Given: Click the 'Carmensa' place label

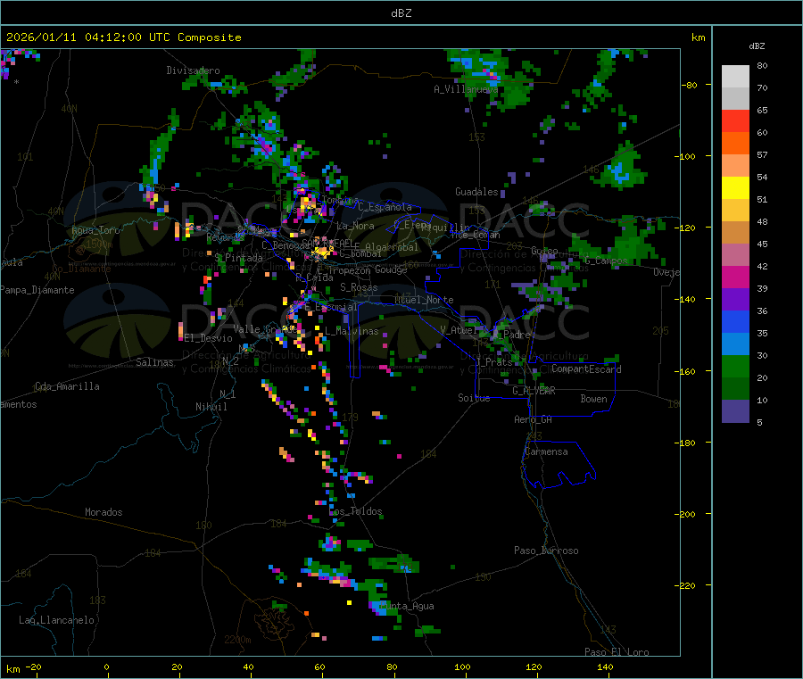Looking at the screenshot, I should [x=546, y=451].
